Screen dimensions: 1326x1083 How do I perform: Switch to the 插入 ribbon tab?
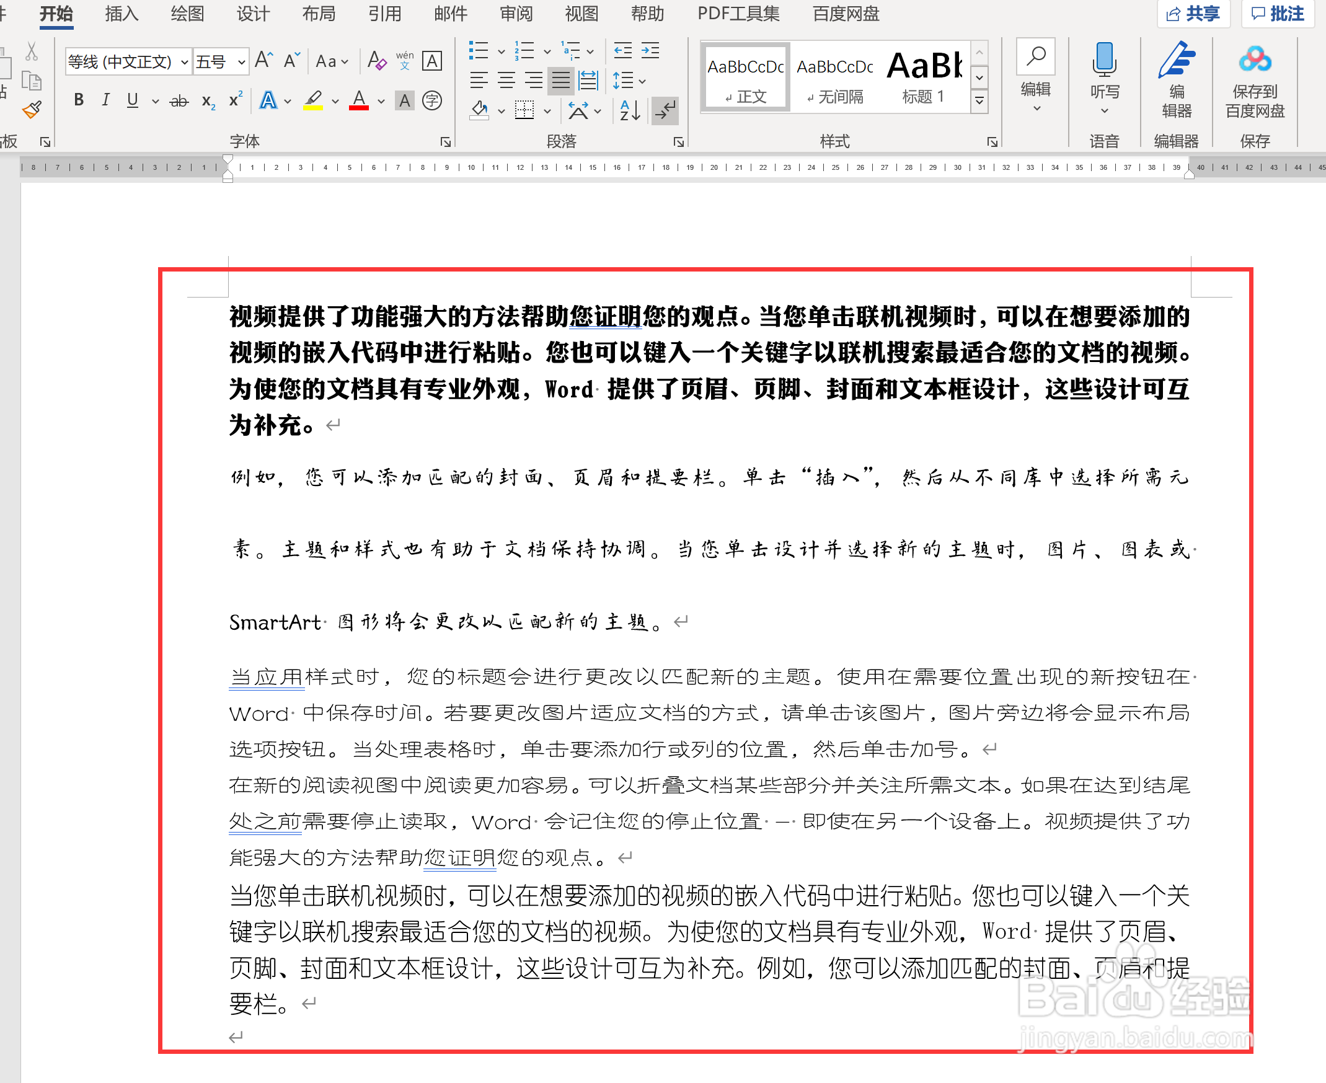click(121, 14)
